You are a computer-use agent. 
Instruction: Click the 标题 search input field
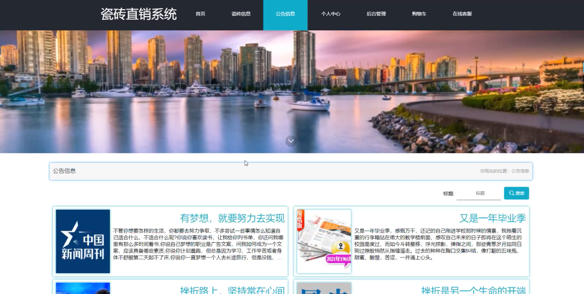[x=479, y=194]
